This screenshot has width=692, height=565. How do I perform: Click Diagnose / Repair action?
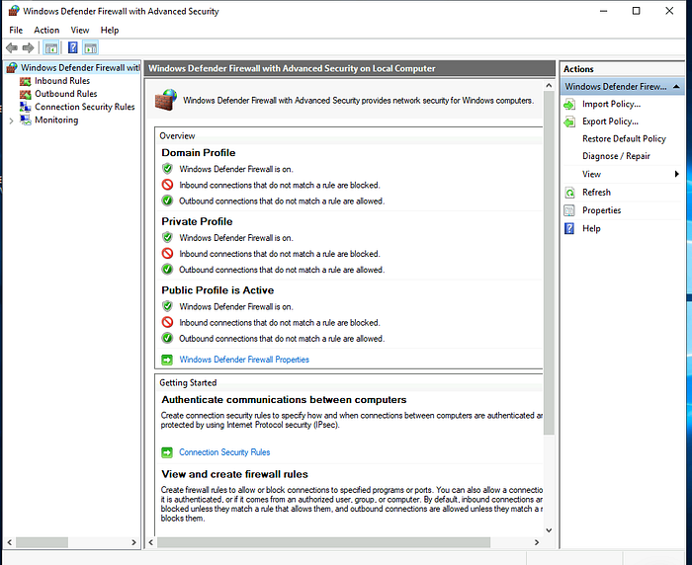[x=616, y=156]
